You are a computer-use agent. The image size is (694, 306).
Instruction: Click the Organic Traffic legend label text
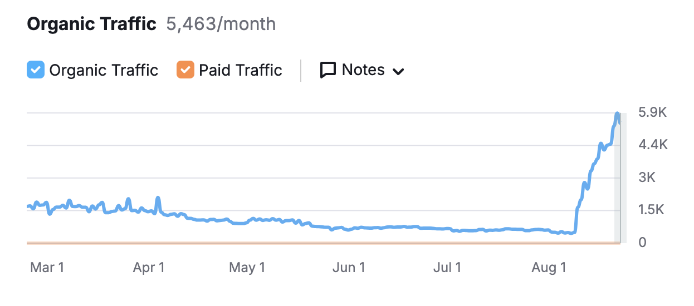pyautogui.click(x=104, y=70)
